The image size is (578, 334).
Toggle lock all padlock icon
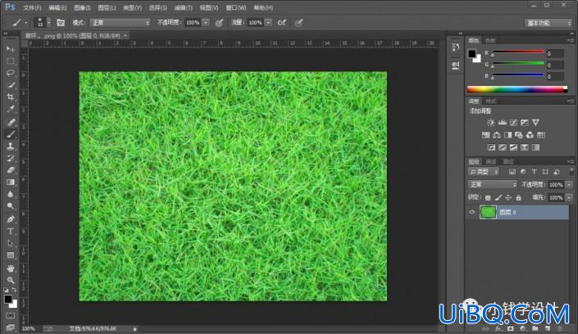[x=519, y=198]
